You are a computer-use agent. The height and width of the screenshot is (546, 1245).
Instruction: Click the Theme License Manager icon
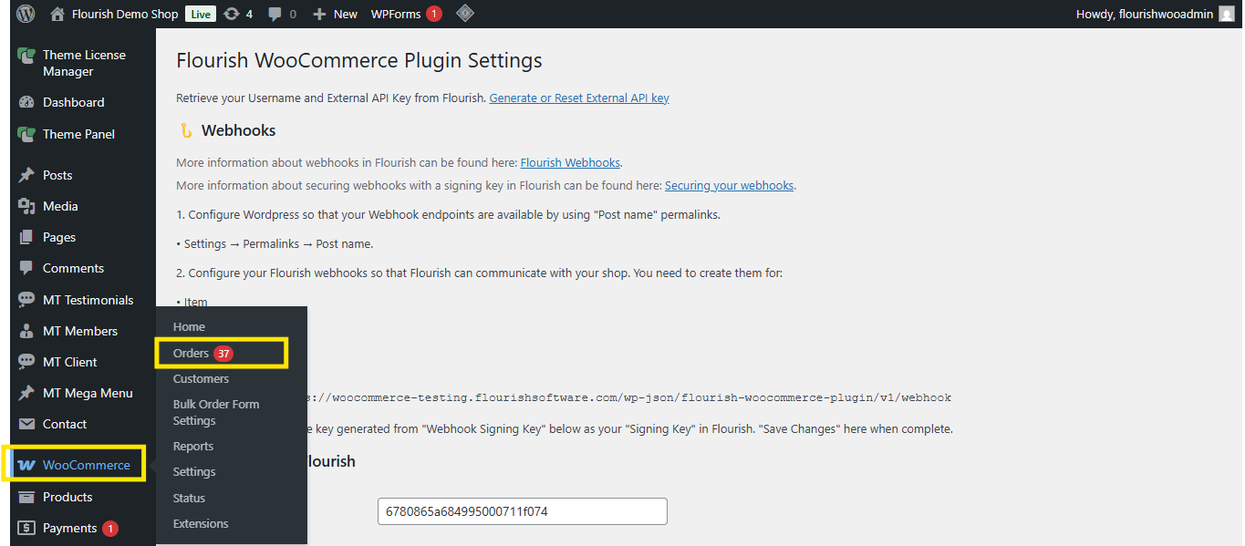click(x=26, y=56)
